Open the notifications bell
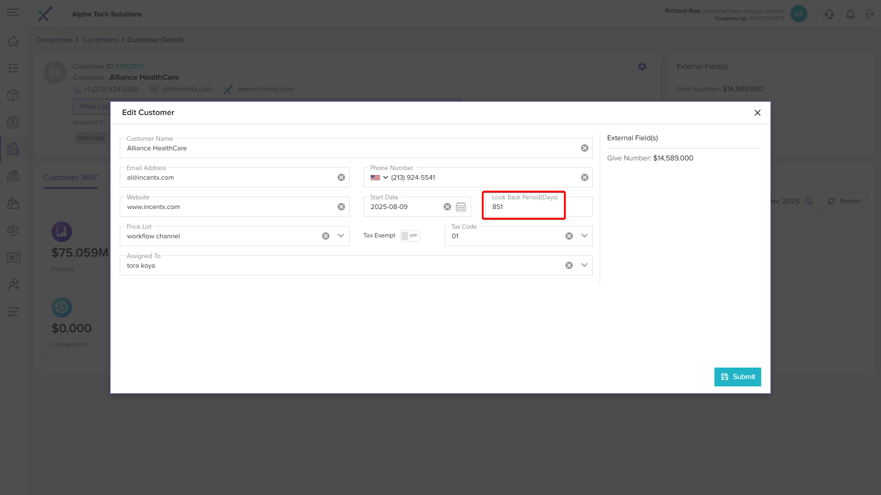The image size is (881, 495). point(850,14)
